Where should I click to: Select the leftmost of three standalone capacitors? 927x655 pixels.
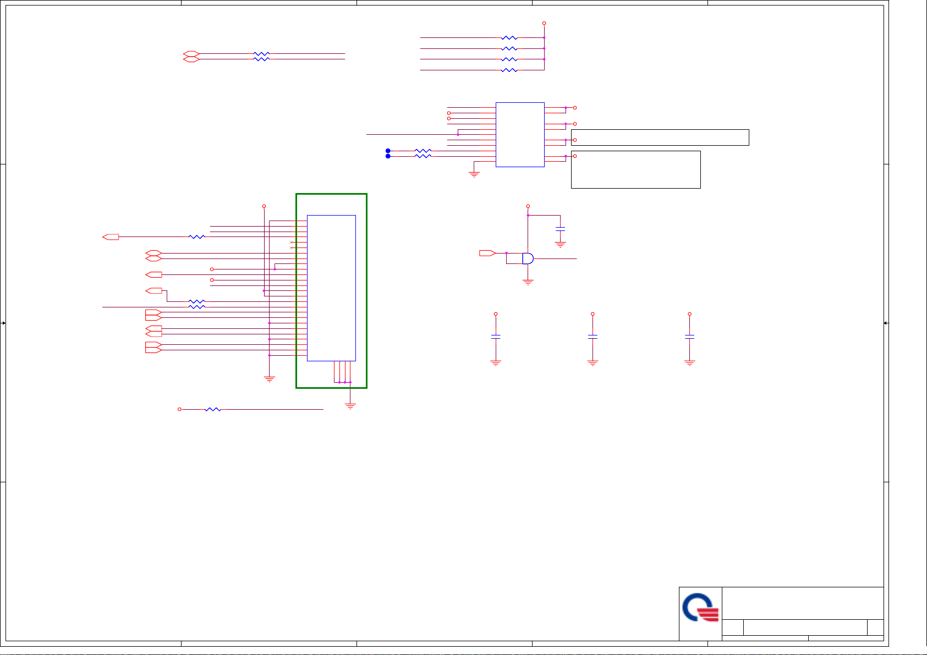coord(496,335)
